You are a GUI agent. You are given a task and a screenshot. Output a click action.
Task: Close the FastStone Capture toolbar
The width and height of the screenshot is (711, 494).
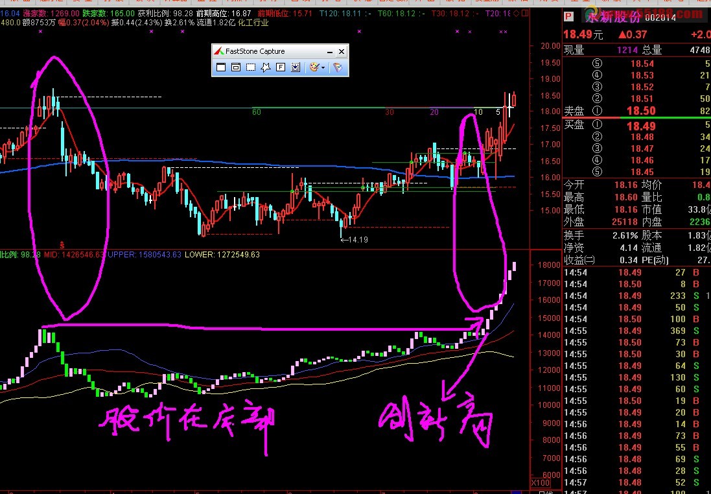point(342,52)
